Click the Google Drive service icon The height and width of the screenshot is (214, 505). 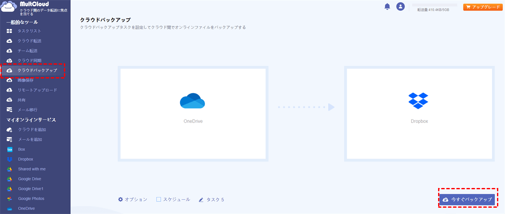(x=10, y=179)
